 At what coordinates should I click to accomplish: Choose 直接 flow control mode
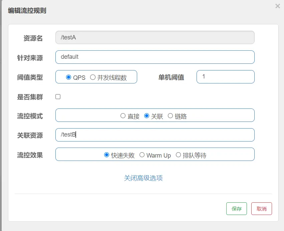tap(123, 115)
